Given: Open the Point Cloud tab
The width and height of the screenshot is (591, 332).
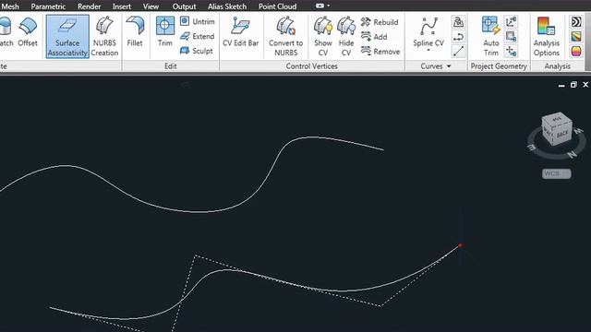Looking at the screenshot, I should (x=277, y=6).
